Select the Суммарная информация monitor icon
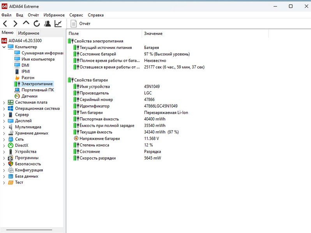This screenshot has height=233, width=311. point(17,53)
